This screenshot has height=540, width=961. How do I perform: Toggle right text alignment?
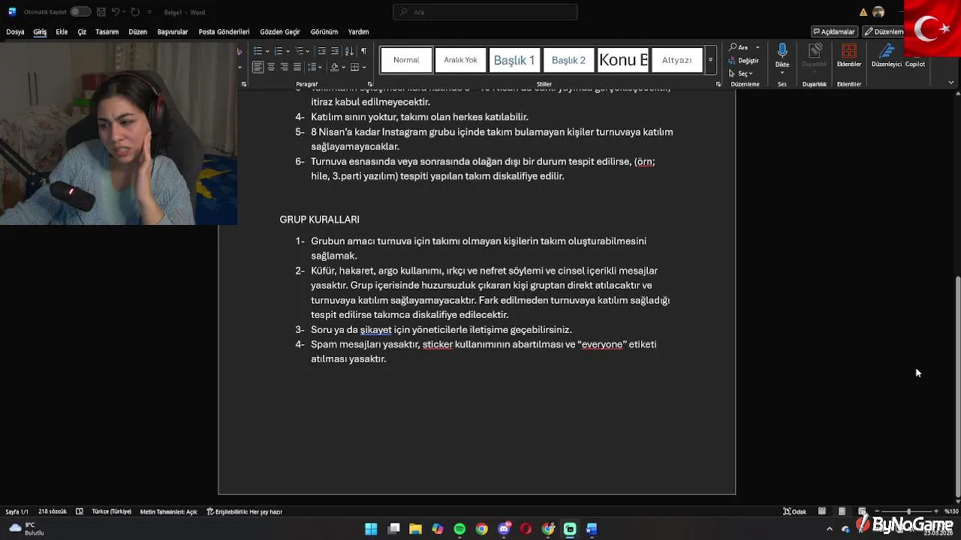tap(284, 67)
